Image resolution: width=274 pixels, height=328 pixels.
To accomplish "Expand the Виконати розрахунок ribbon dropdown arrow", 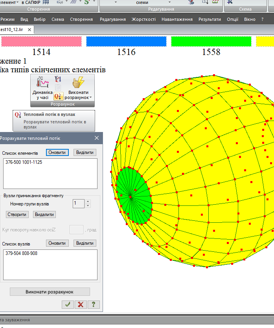I will pyautogui.click(x=90, y=97).
